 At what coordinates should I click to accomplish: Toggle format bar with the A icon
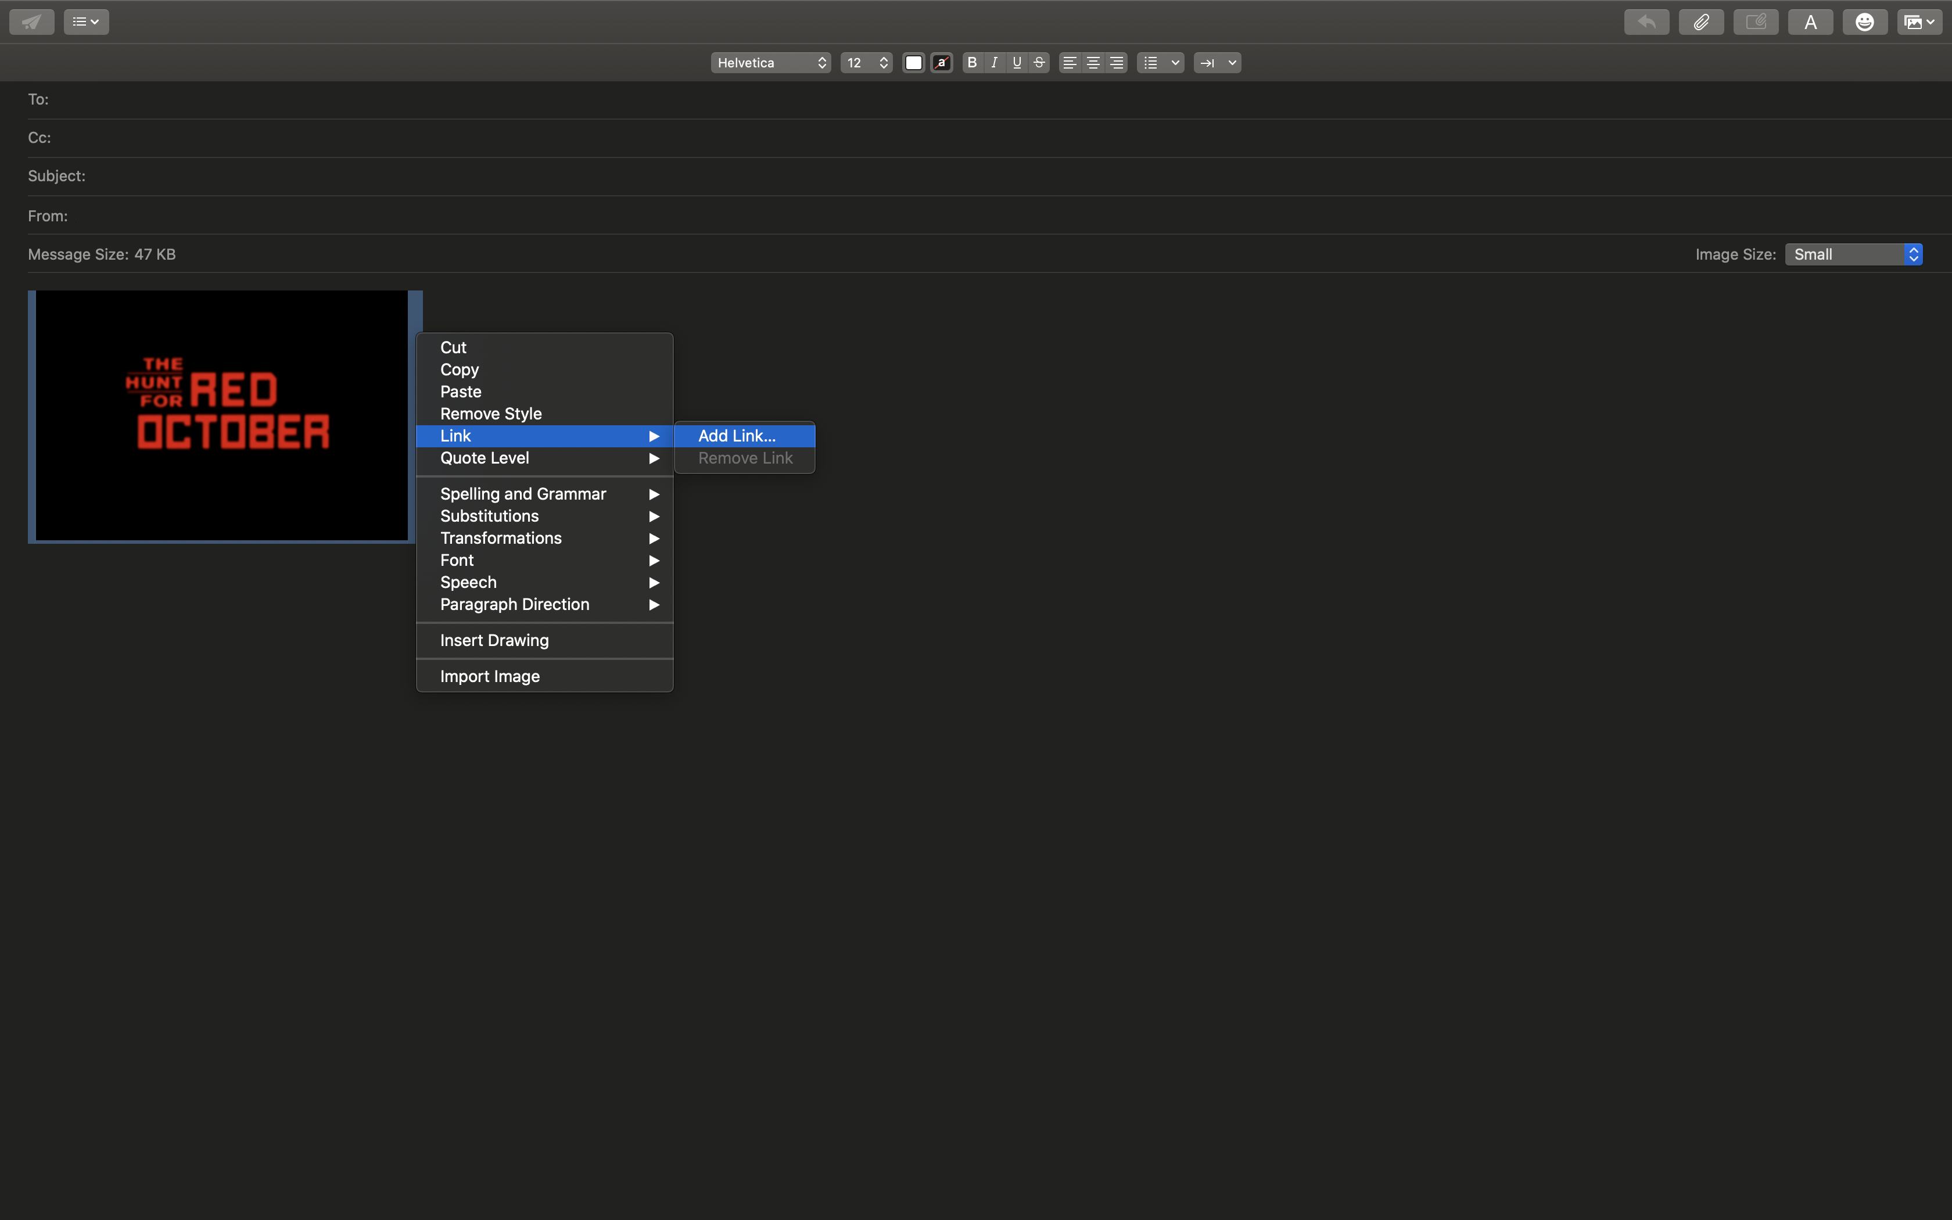pyautogui.click(x=1810, y=22)
